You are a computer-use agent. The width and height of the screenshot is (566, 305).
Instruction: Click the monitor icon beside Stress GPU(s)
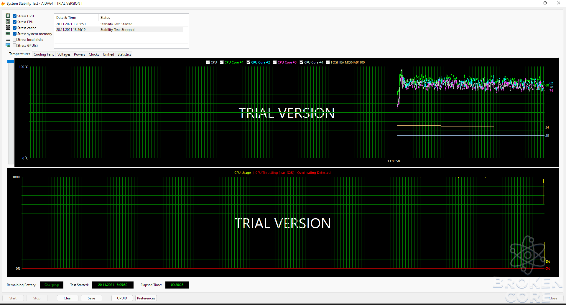click(8, 45)
